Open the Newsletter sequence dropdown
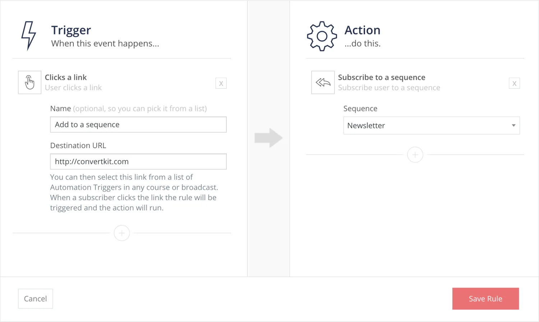 428,125
